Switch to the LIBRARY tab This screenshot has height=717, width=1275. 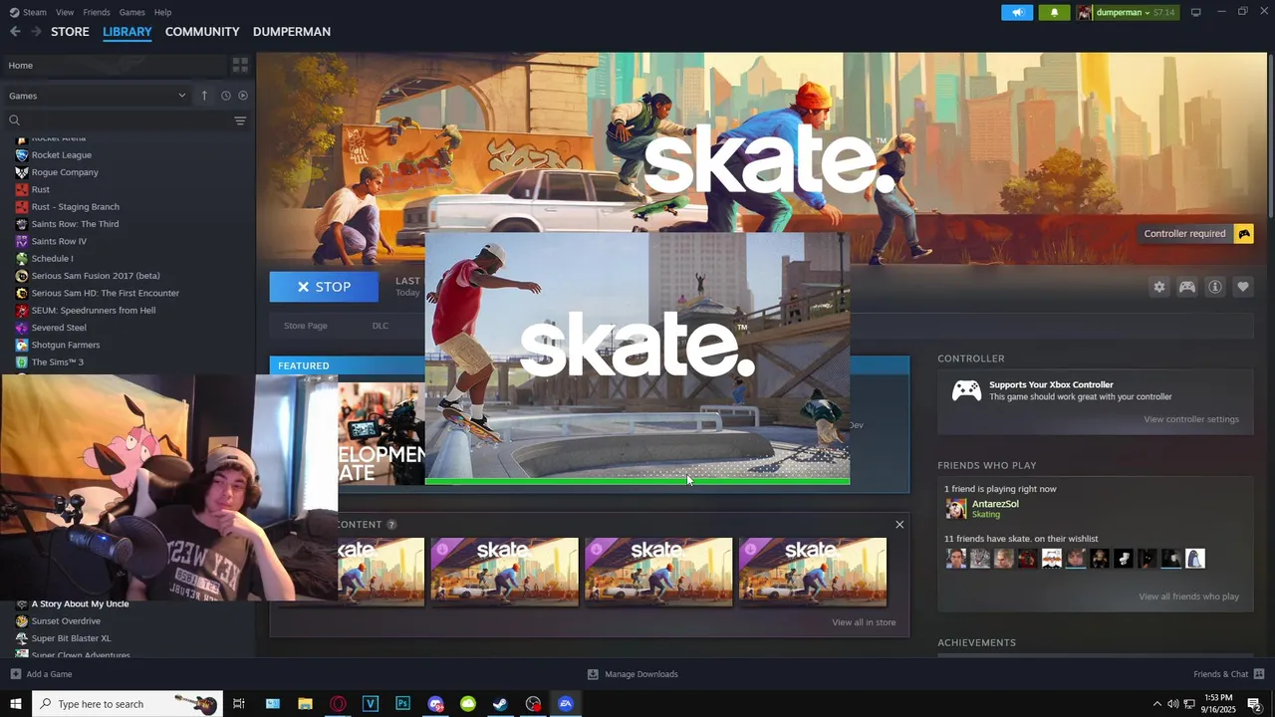127,32
